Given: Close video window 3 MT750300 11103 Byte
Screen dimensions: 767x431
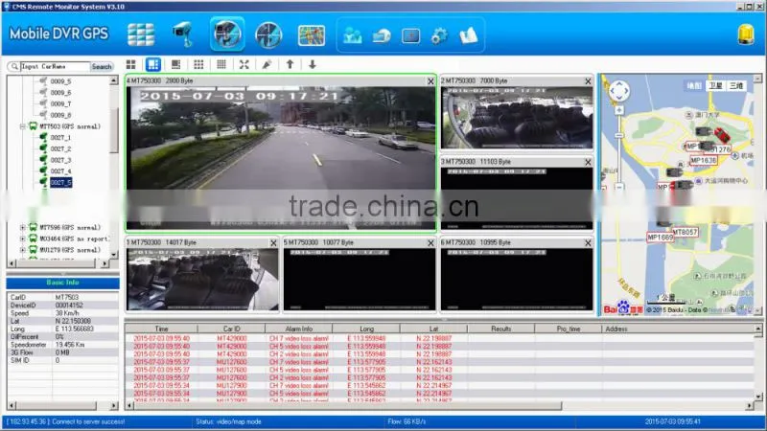Looking at the screenshot, I should (x=588, y=162).
